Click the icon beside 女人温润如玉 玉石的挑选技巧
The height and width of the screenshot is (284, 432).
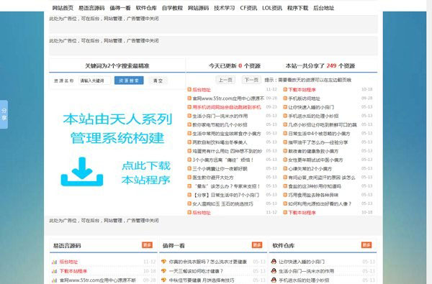189,204
